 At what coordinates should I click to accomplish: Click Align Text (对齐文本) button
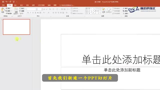click(x=74, y=11)
